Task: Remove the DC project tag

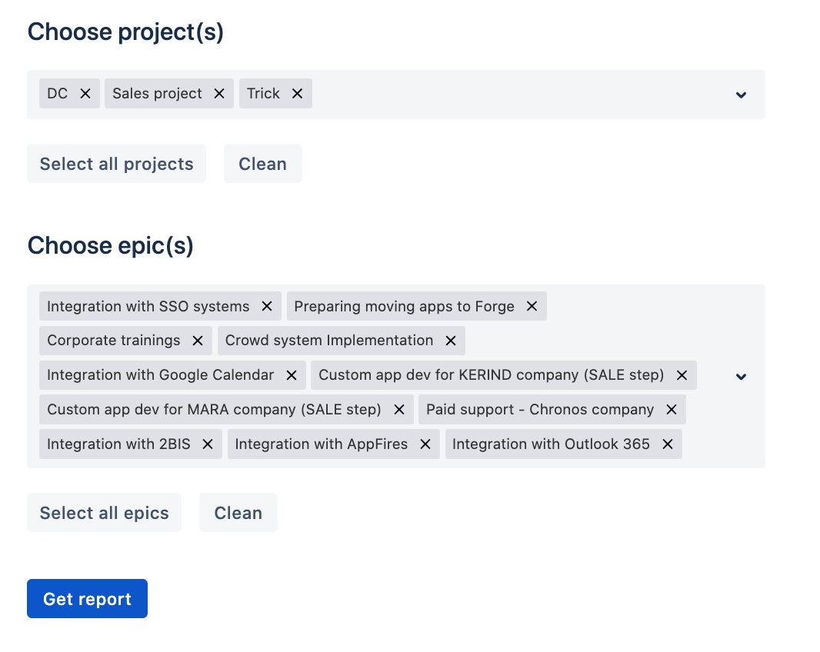Action: click(x=85, y=93)
